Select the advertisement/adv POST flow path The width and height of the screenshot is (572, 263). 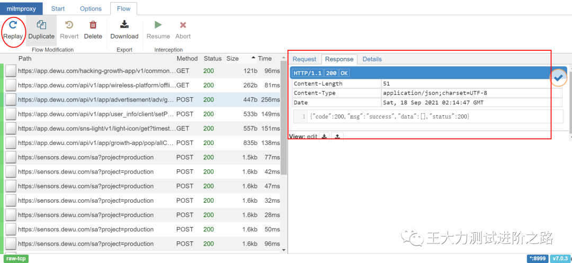[x=97, y=99]
